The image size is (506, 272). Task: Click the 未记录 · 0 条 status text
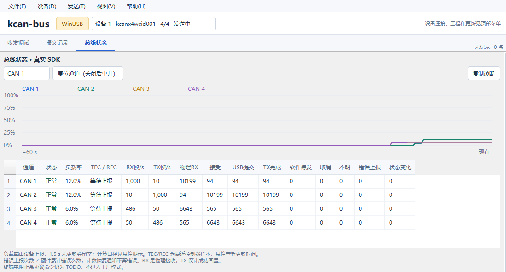489,47
